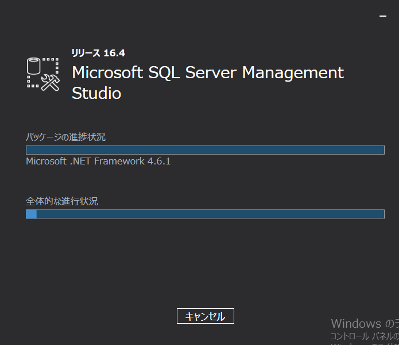Image resolution: width=399 pixels, height=345 pixels.
Task: Click the 全体的な進行状況 label
Action: pyautogui.click(x=62, y=201)
